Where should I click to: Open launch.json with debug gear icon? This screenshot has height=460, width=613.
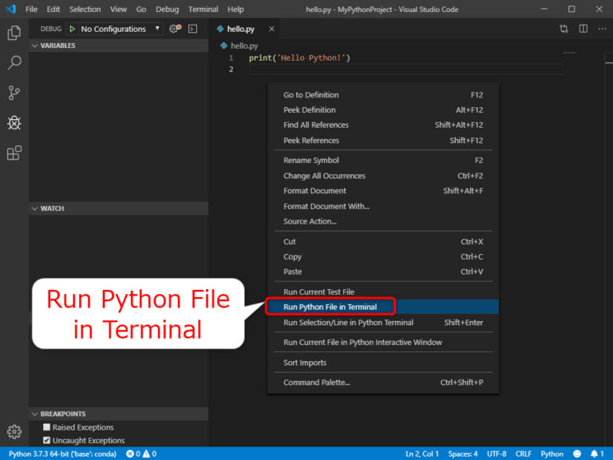point(175,29)
